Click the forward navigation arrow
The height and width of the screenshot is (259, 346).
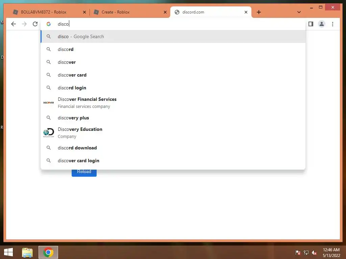[x=24, y=24]
